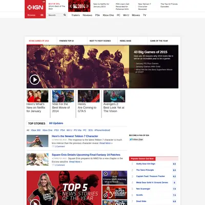
Task: Open the Final Fantasy 14 story thumbnail
Action: pos(37,159)
